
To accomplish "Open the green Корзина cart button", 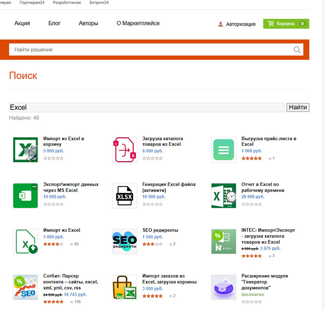I will [x=286, y=24].
